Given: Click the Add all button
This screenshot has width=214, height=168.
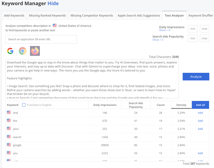Looking at the screenshot, I should click(200, 105).
